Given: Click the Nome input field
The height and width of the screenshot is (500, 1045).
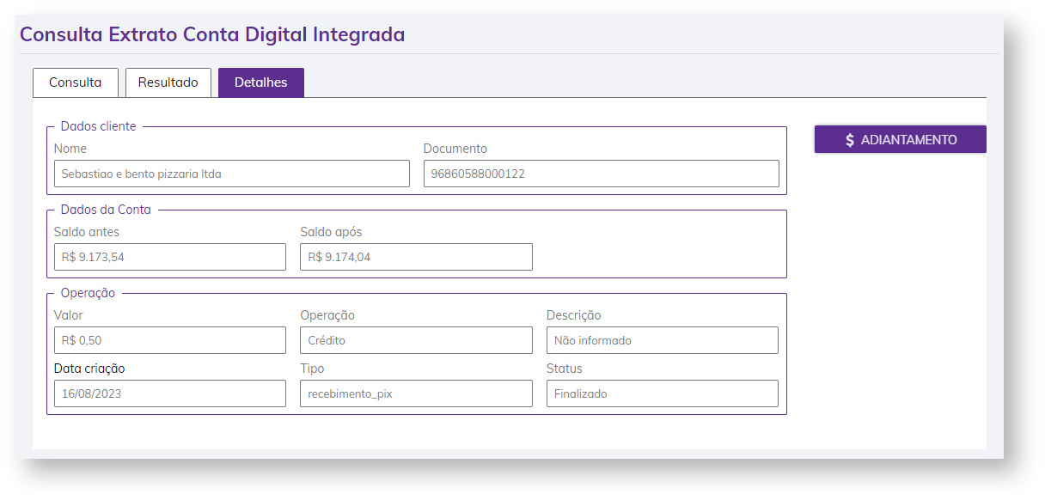Looking at the screenshot, I should click(232, 174).
